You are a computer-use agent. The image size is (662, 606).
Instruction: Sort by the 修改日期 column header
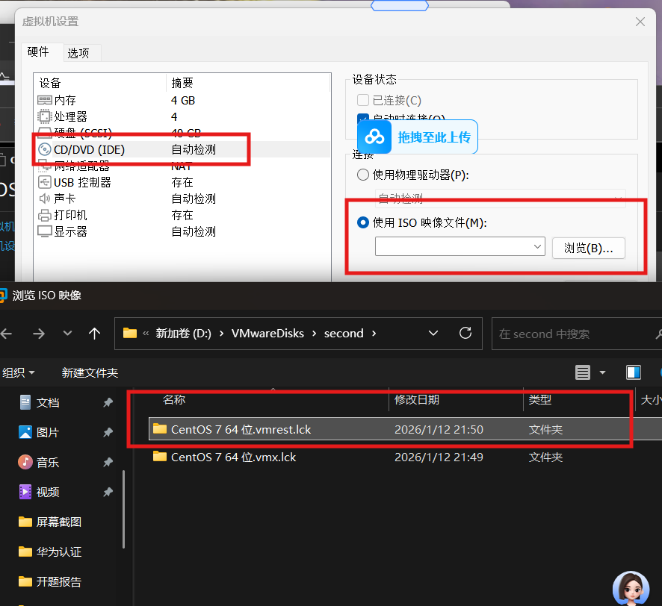pyautogui.click(x=417, y=399)
